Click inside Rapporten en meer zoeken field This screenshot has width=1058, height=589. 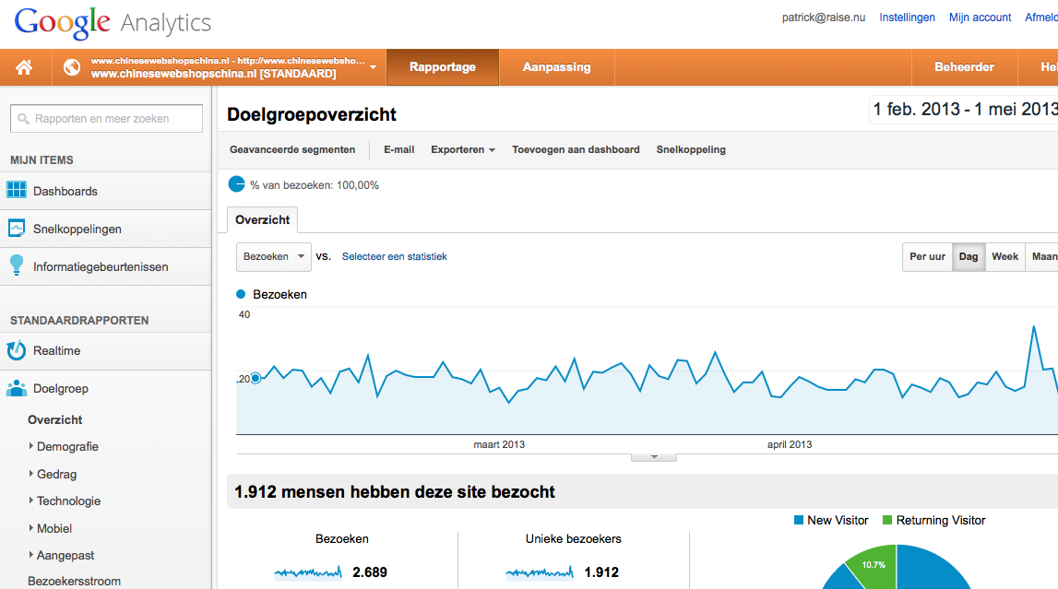point(107,119)
